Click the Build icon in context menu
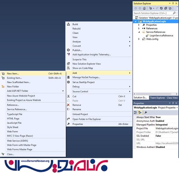The image size is (179, 173). (68, 24)
